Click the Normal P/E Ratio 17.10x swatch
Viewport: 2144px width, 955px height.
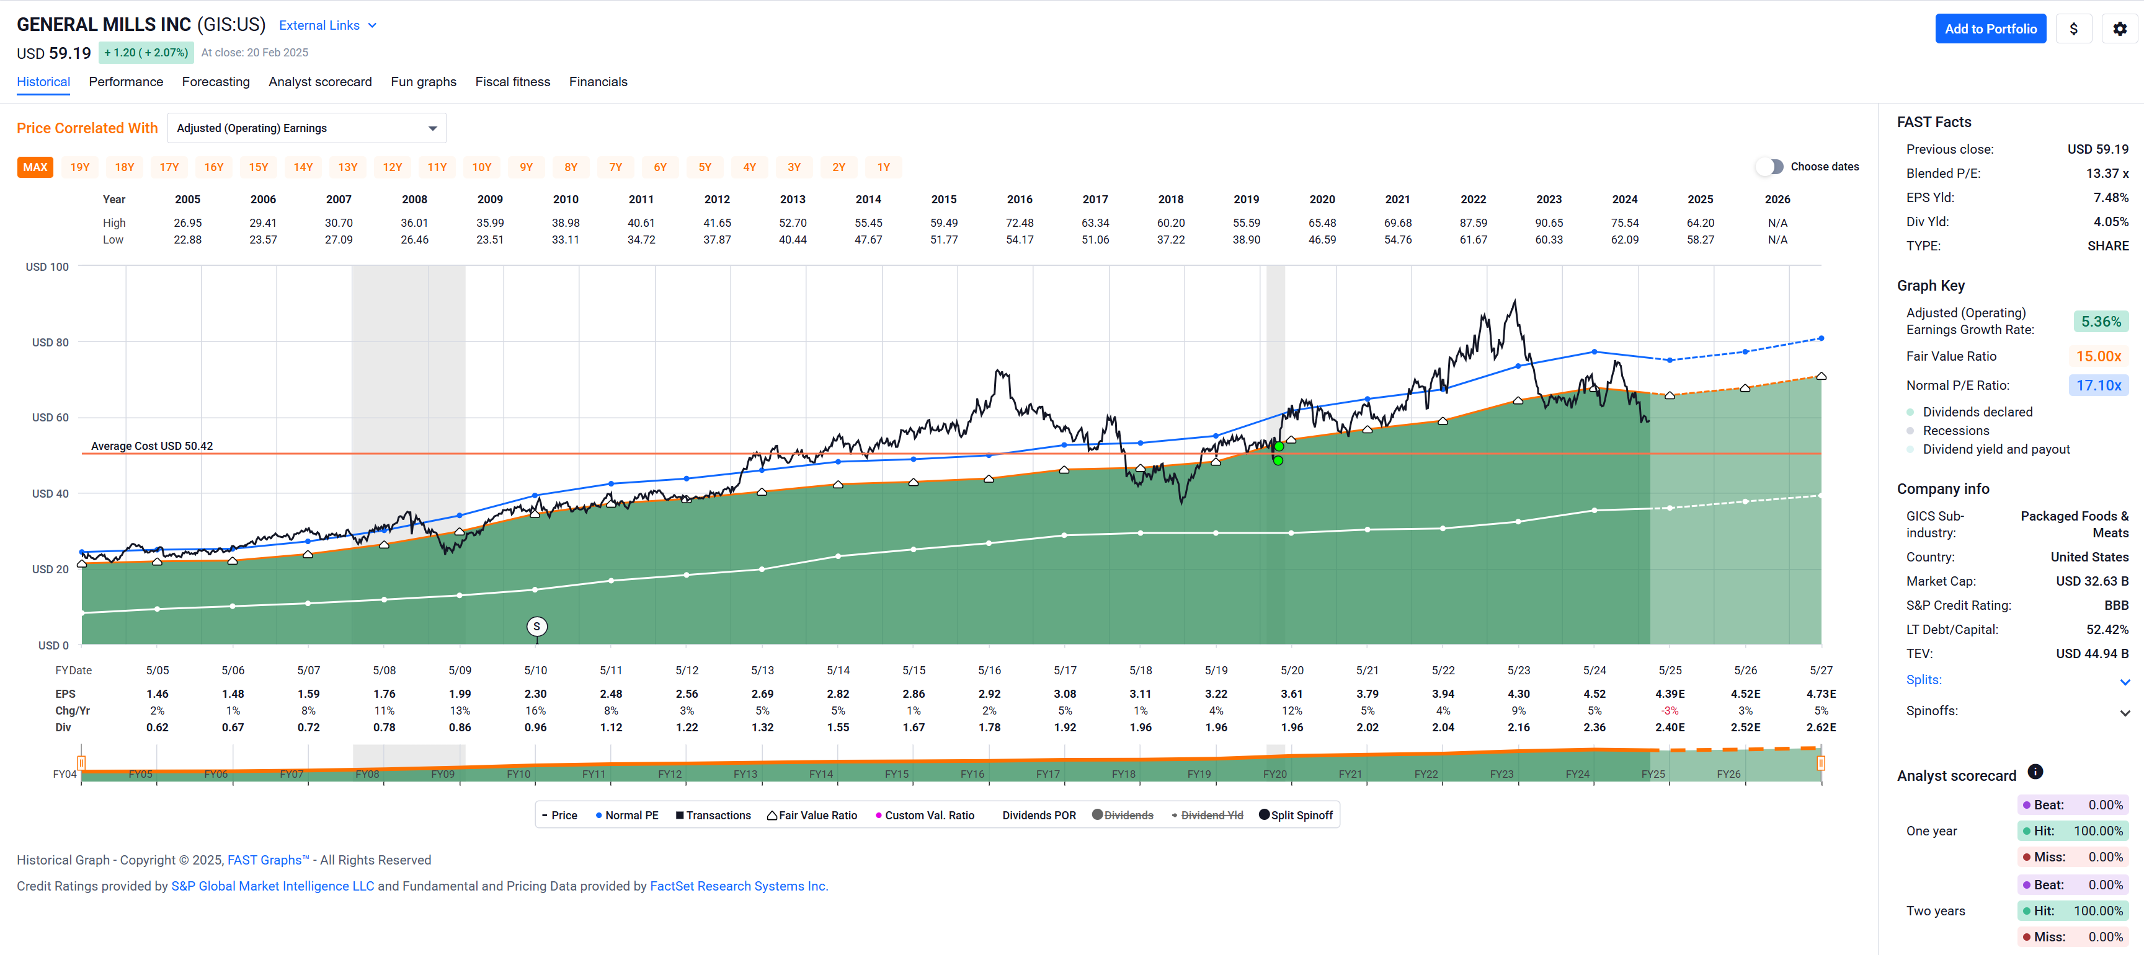pyautogui.click(x=2098, y=385)
